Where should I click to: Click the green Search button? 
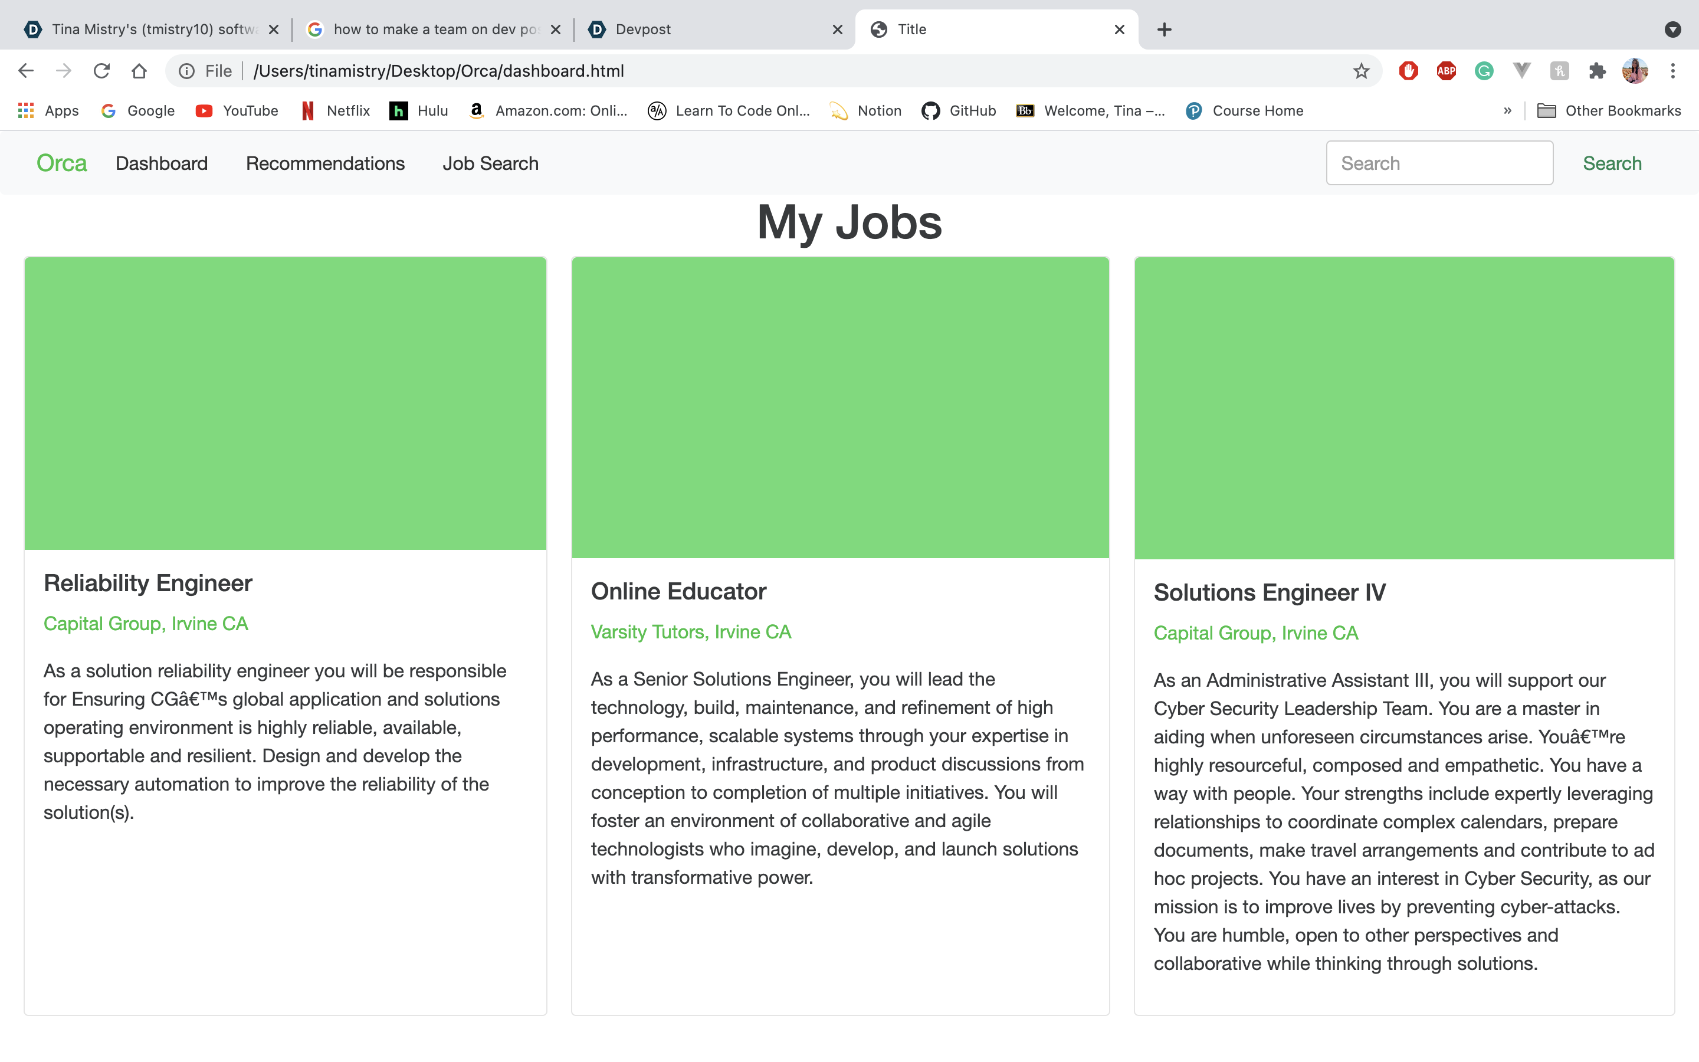[1612, 163]
